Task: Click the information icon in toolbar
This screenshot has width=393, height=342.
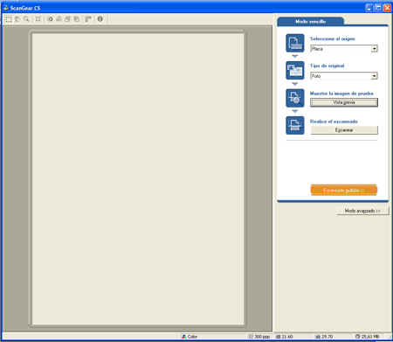Action: pos(100,19)
